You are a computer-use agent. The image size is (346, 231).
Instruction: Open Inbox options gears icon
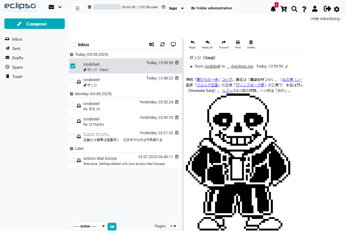point(152,44)
